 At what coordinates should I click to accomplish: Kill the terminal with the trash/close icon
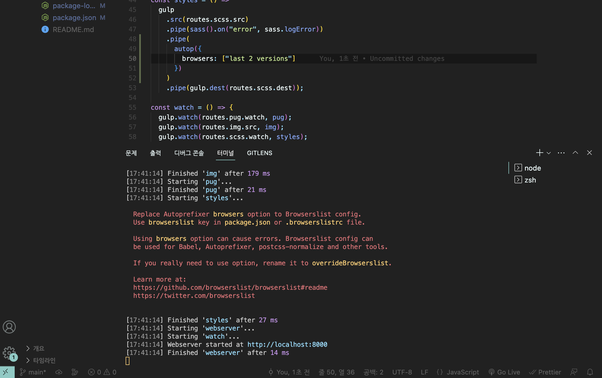589,153
